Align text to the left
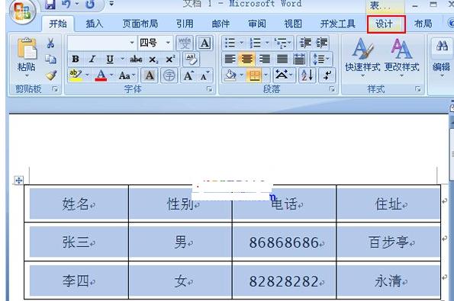 coord(230,59)
